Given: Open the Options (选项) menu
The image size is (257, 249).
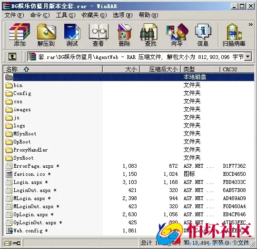Looking at the screenshot, I should tap(123, 15).
